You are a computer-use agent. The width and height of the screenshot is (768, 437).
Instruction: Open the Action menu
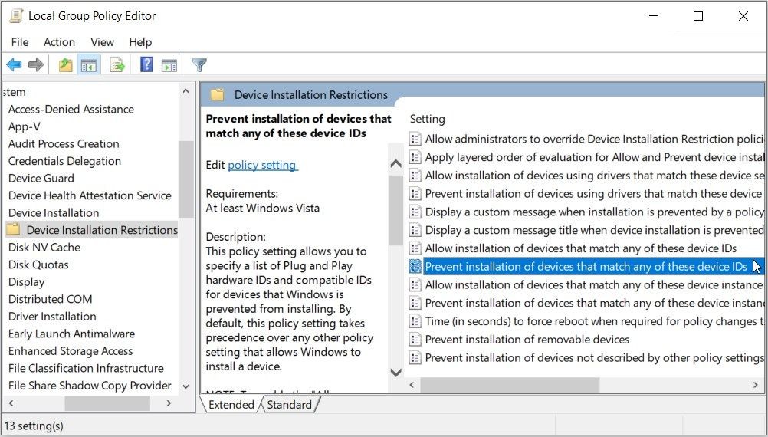(59, 42)
